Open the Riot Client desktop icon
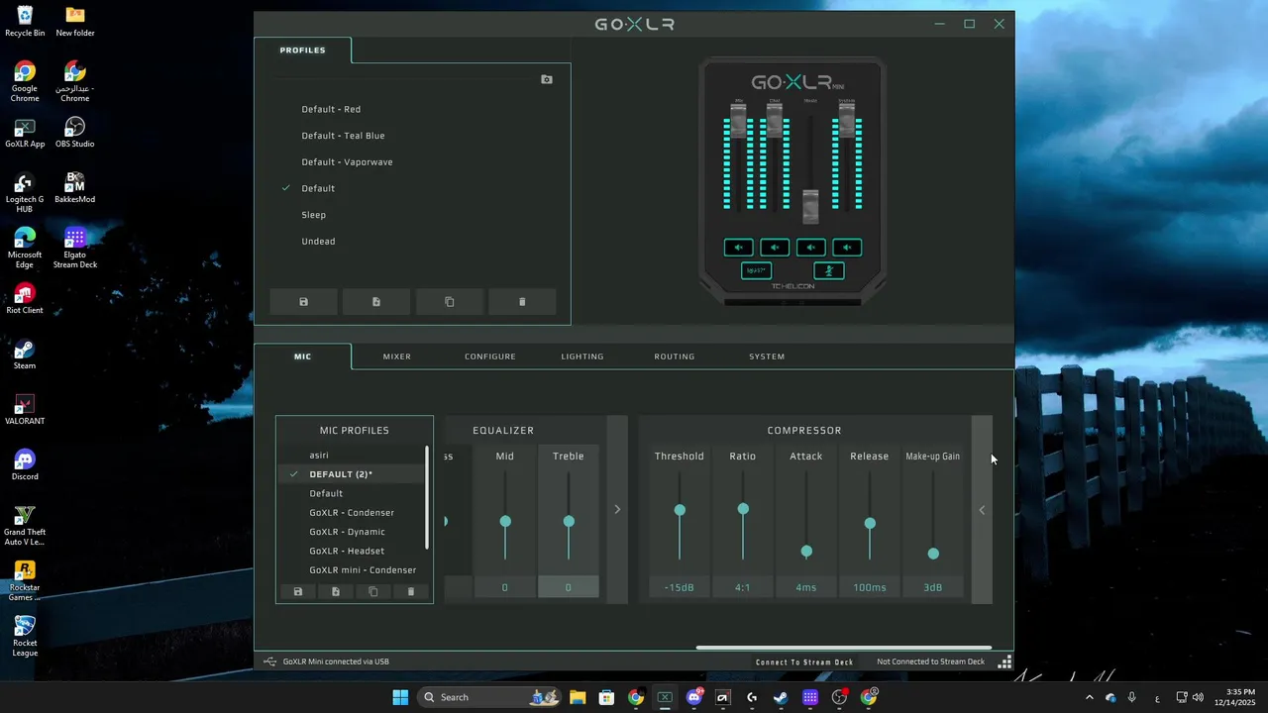 (25, 299)
